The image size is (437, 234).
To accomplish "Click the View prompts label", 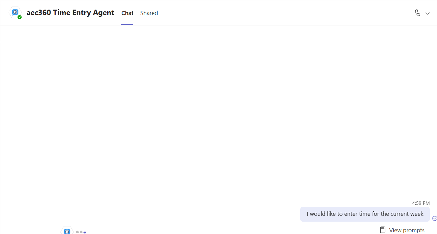I will tap(407, 230).
